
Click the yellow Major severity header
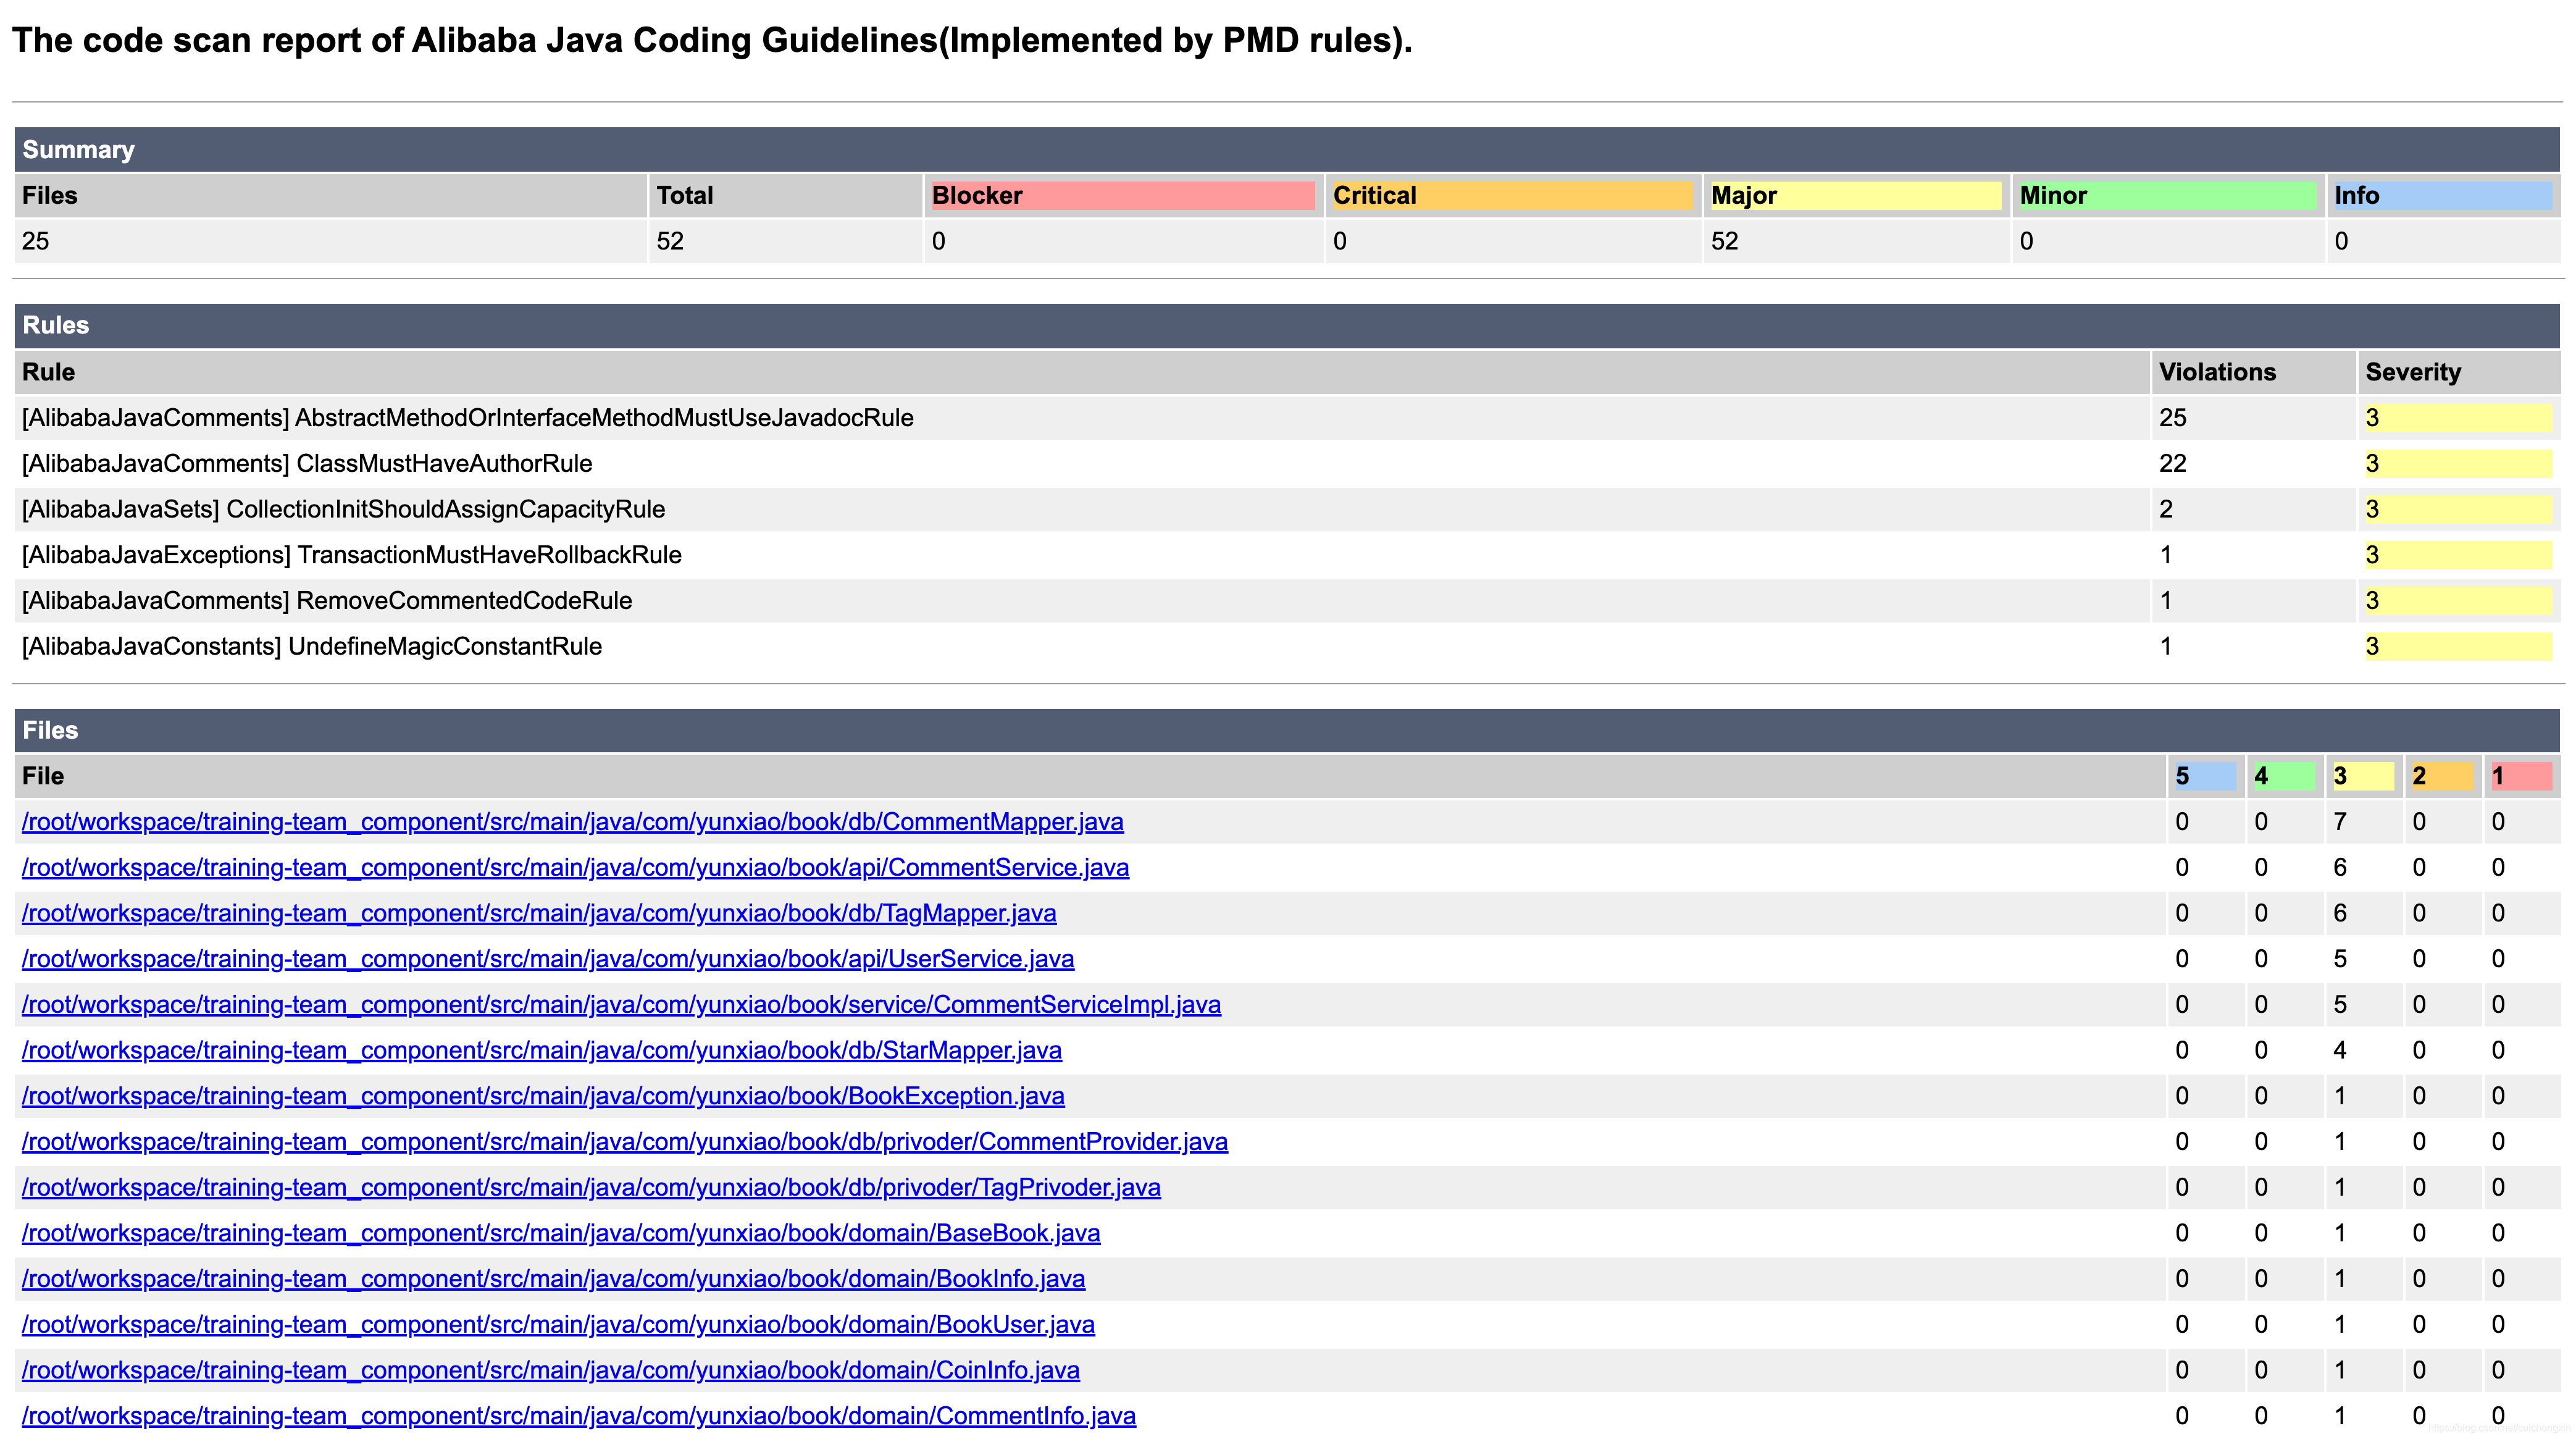pos(1856,196)
